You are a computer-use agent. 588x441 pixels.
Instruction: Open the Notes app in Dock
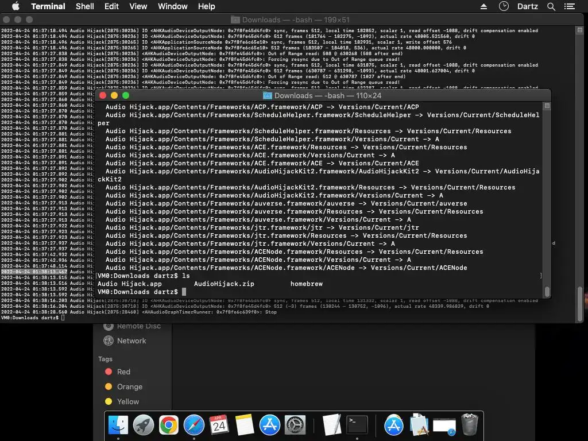coord(245,425)
